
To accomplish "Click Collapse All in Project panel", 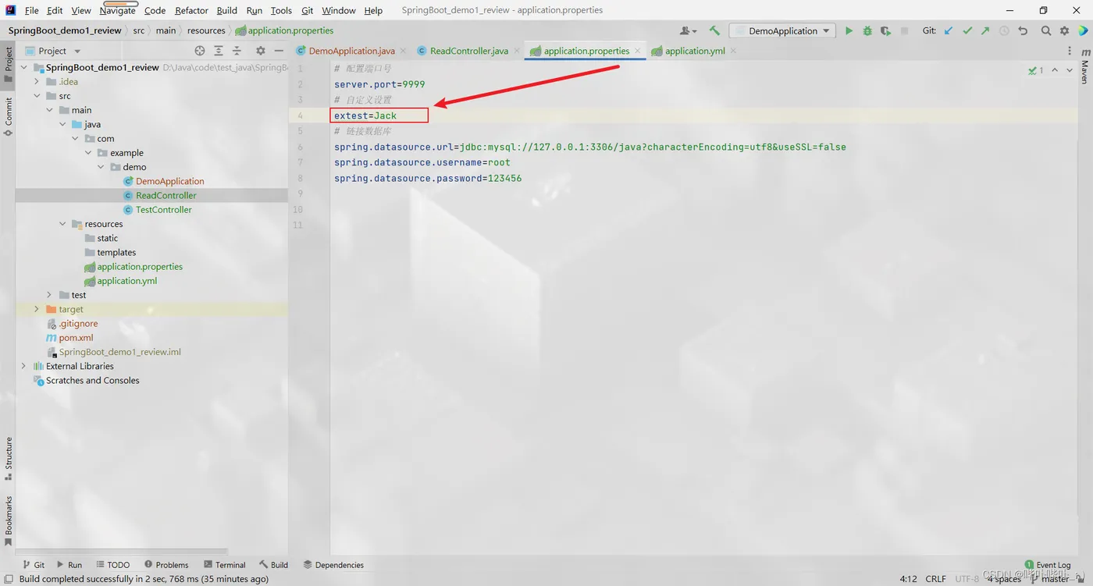I will pyautogui.click(x=237, y=51).
